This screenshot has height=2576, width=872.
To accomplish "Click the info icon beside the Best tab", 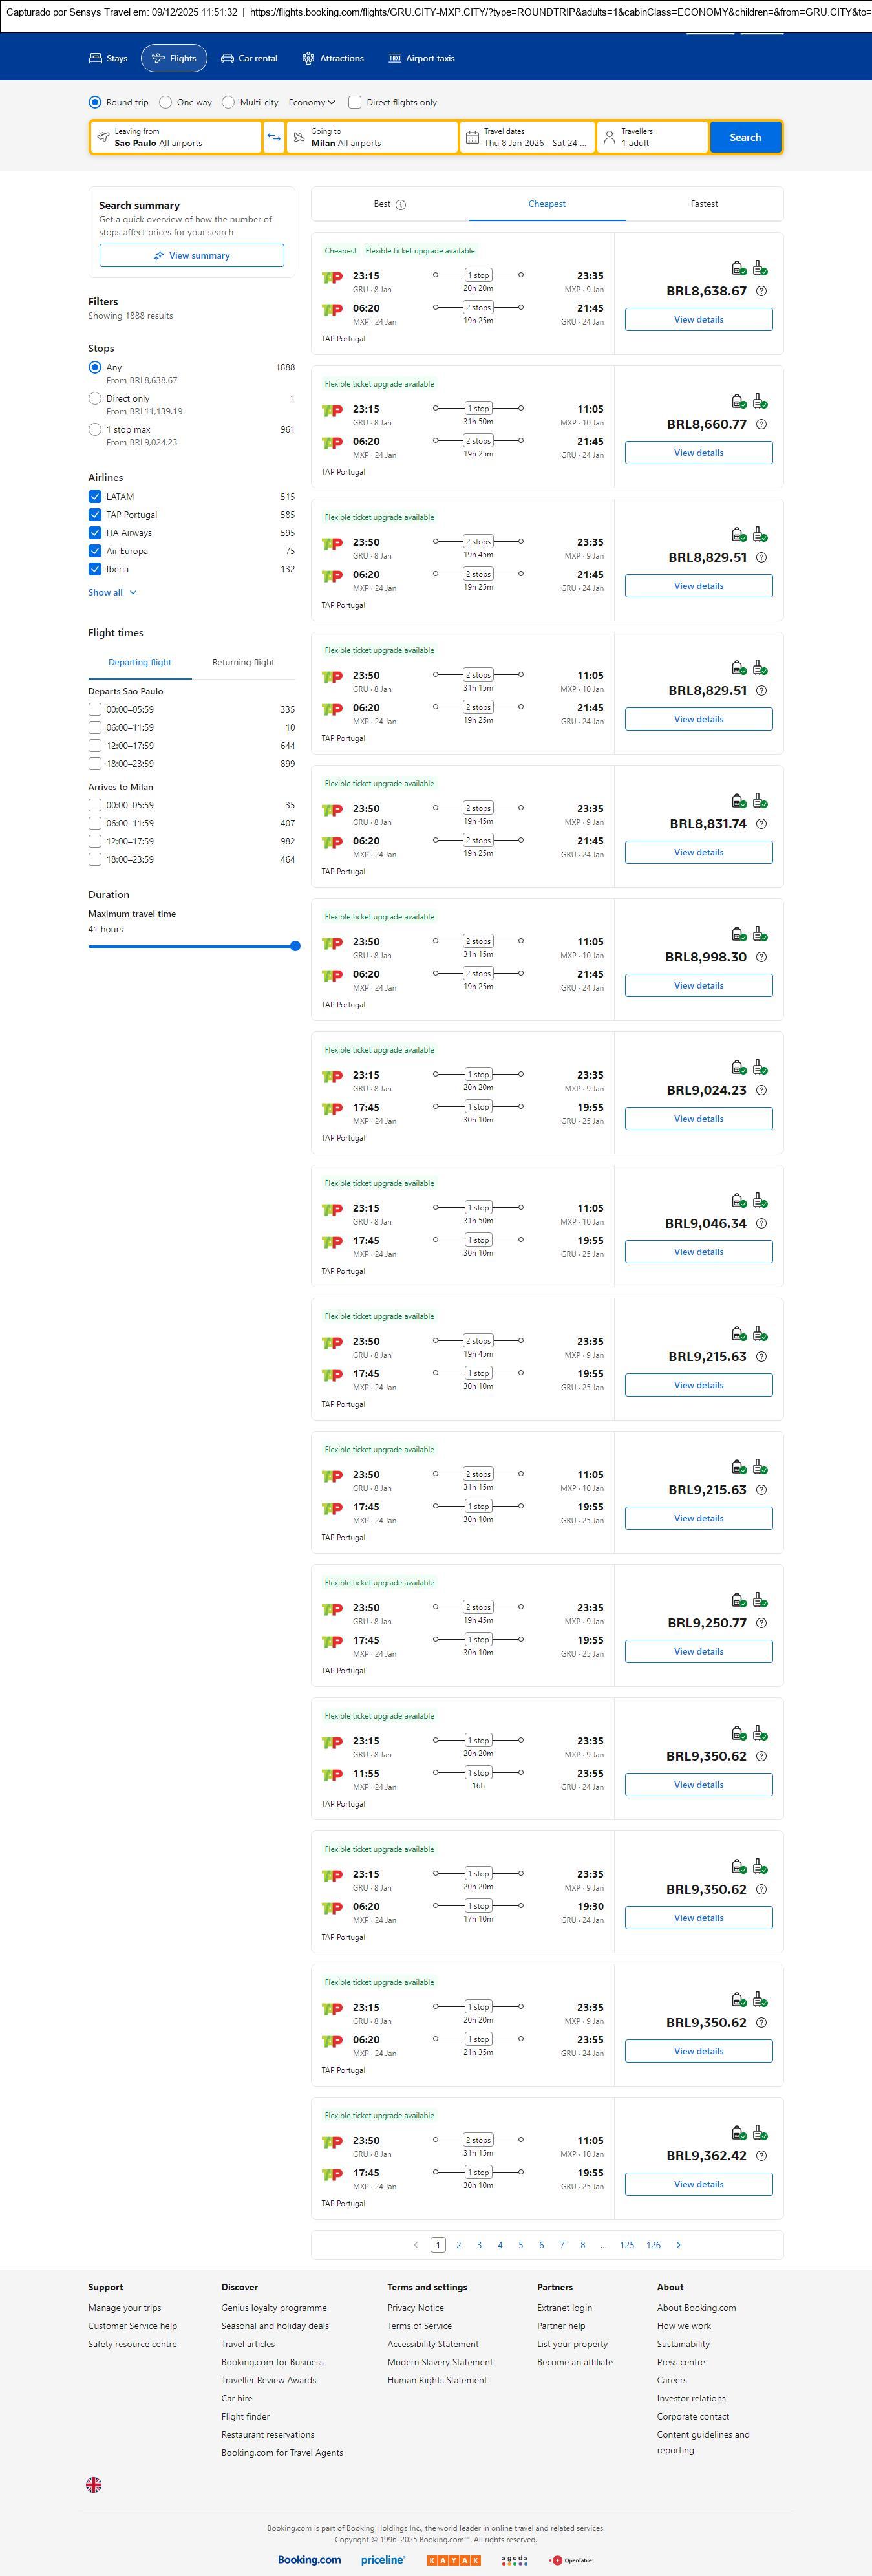I will [401, 205].
